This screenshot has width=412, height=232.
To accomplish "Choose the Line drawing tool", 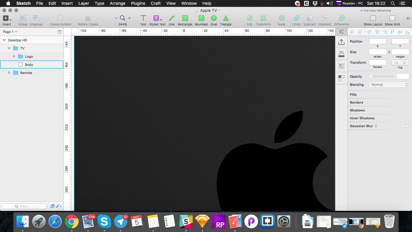I will point(171,18).
